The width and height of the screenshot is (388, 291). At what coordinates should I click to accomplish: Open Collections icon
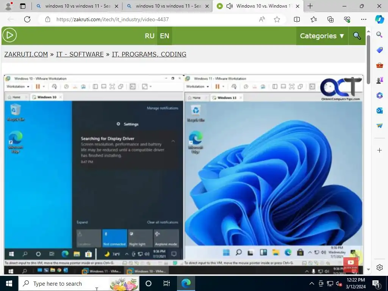click(x=330, y=19)
